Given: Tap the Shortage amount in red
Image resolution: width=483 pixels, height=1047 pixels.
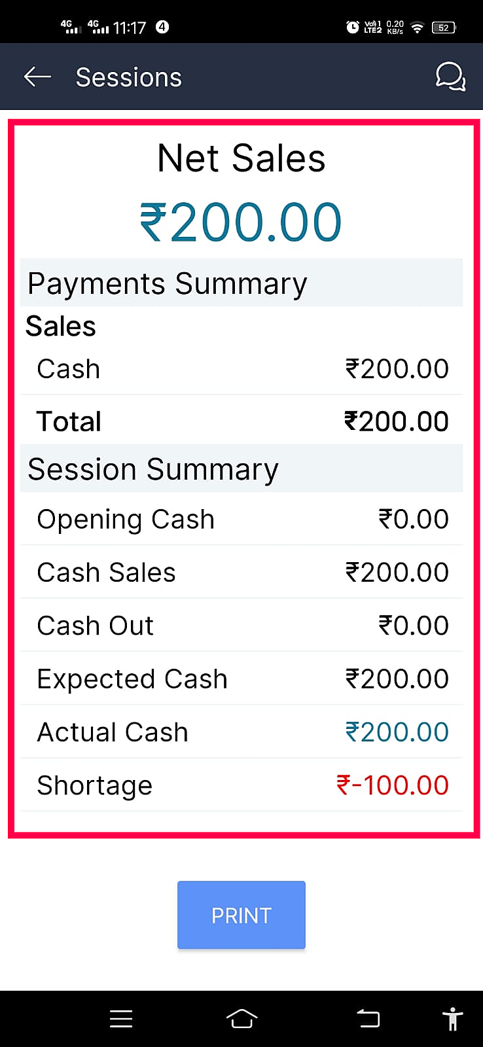Looking at the screenshot, I should click(392, 785).
